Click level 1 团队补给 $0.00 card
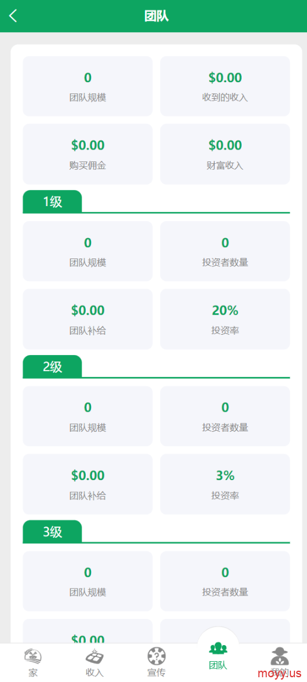The height and width of the screenshot is (682, 307). click(x=87, y=319)
